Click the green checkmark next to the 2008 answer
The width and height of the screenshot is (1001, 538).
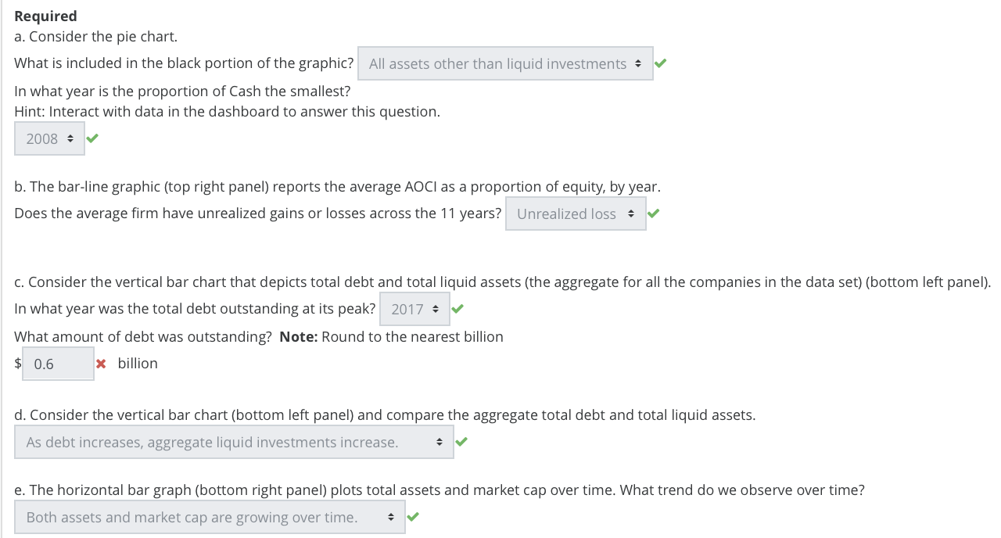(92, 138)
